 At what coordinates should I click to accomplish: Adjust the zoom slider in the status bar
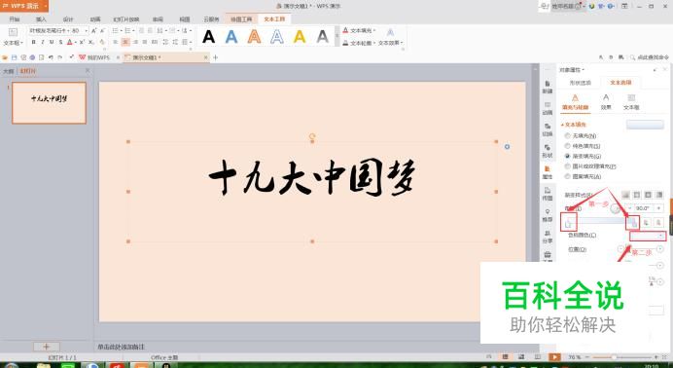[614, 357]
